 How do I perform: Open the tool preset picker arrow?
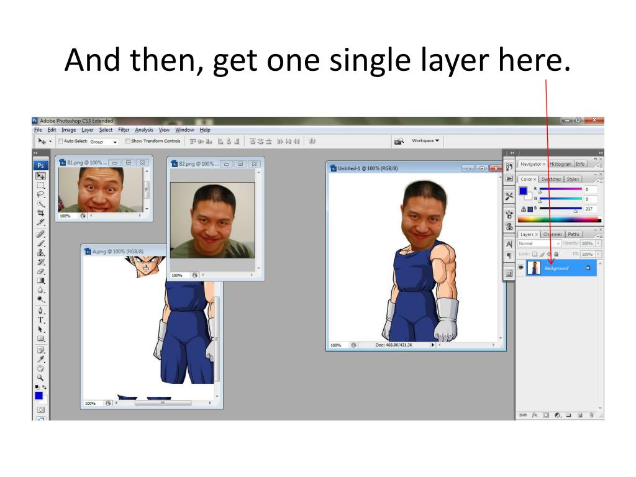[50, 142]
